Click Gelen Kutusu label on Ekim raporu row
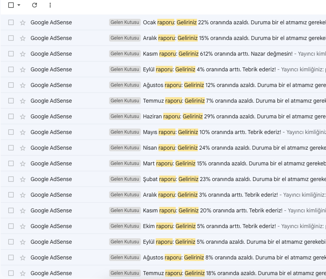 [125, 226]
